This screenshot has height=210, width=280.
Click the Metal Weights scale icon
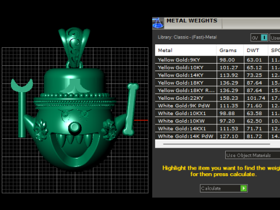(x=158, y=23)
